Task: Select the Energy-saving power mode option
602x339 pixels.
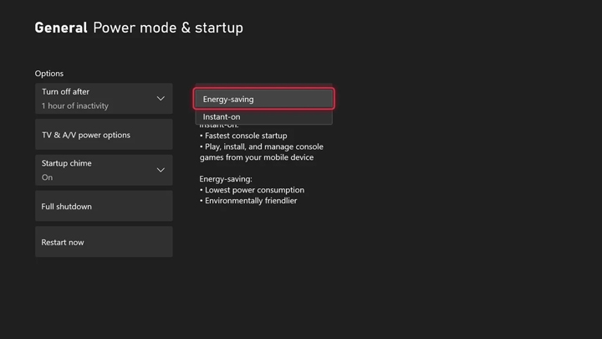Action: tap(263, 99)
